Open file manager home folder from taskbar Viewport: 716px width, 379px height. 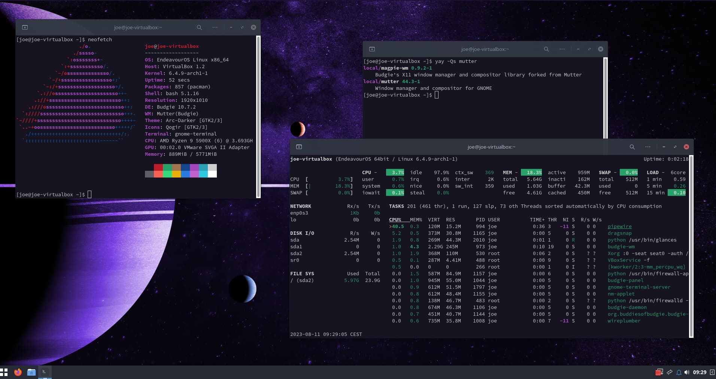pyautogui.click(x=31, y=372)
